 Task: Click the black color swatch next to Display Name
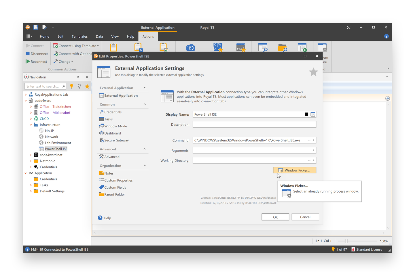[x=306, y=114]
